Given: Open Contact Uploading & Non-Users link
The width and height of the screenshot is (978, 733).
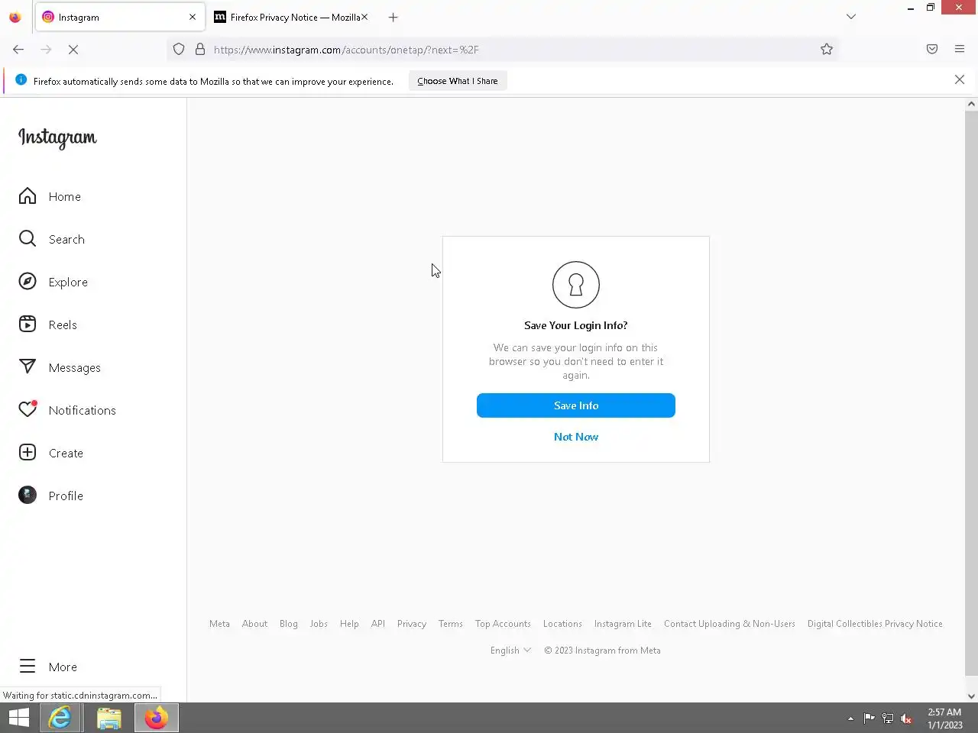Looking at the screenshot, I should pos(730,624).
